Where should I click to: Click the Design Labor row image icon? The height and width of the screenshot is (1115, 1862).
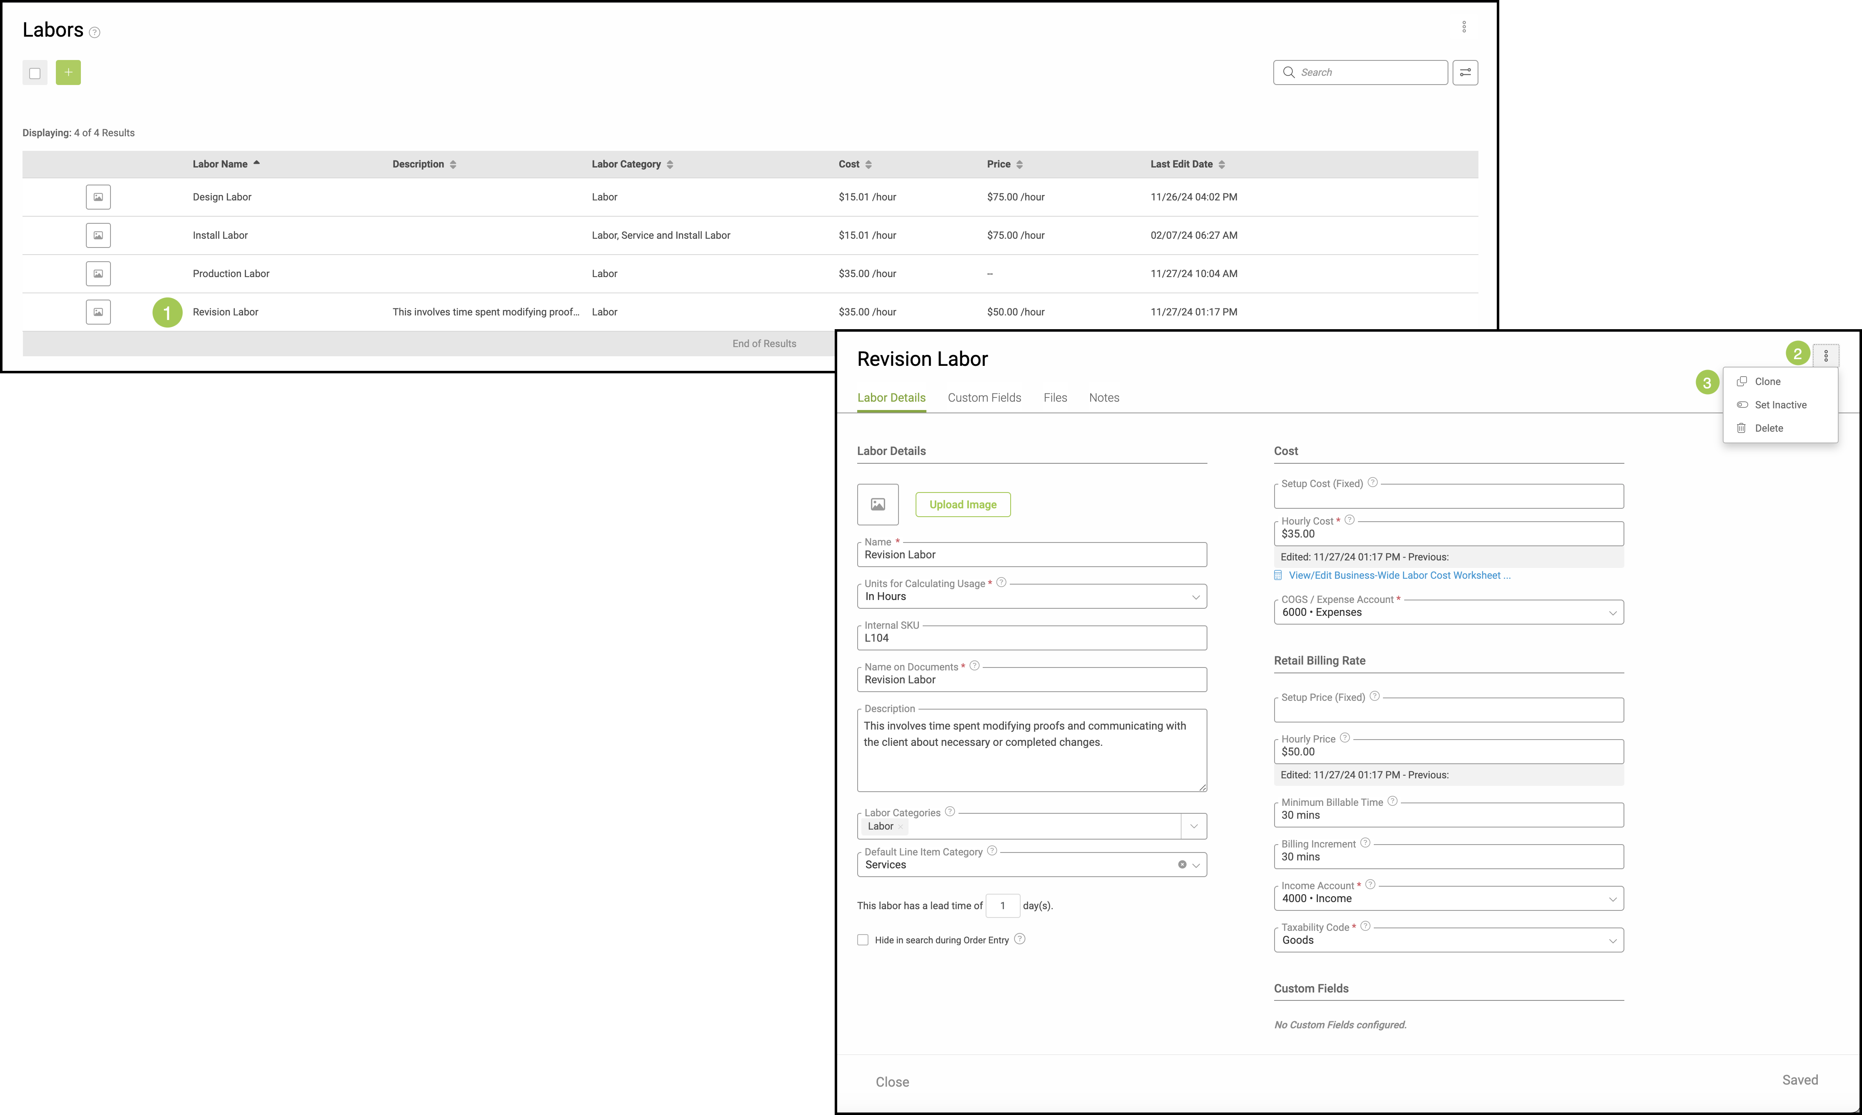98,197
